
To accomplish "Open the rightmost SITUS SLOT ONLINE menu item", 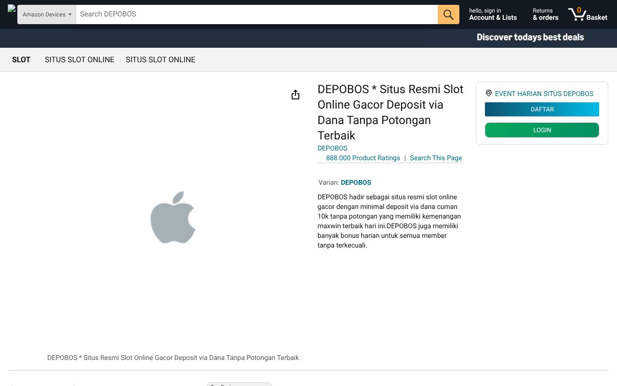I will [161, 60].
